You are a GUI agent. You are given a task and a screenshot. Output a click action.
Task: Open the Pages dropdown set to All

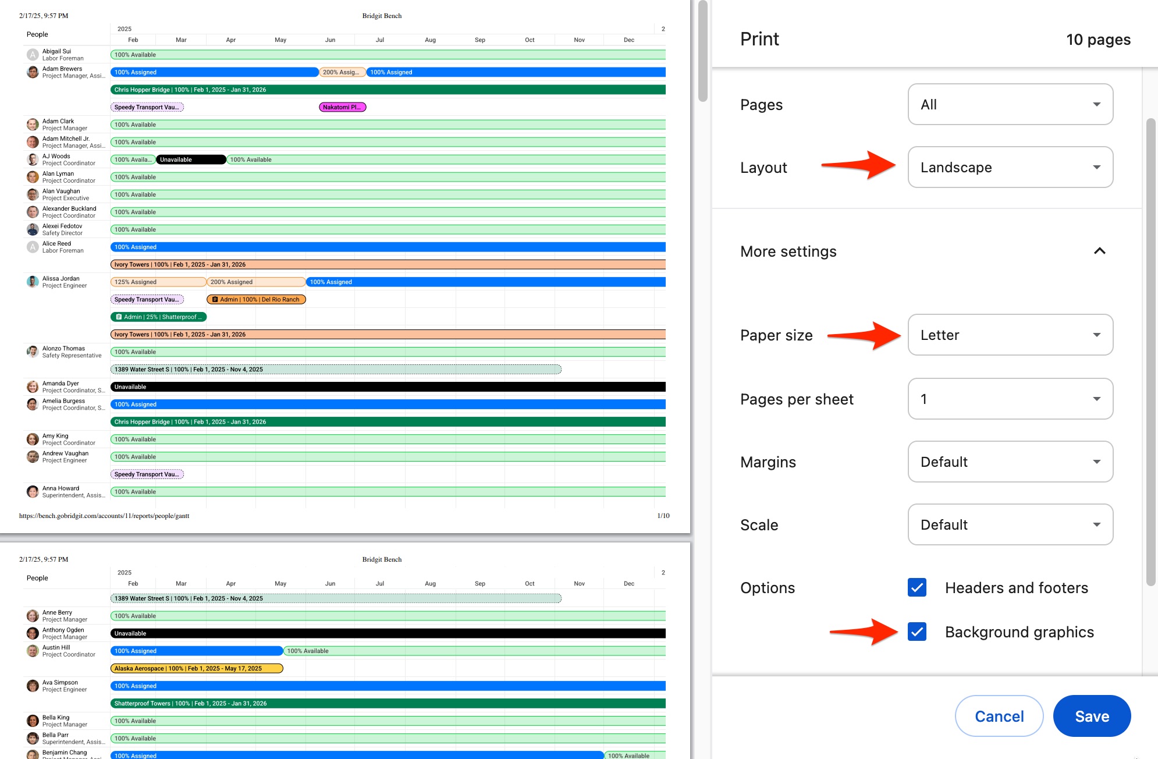[1010, 105]
